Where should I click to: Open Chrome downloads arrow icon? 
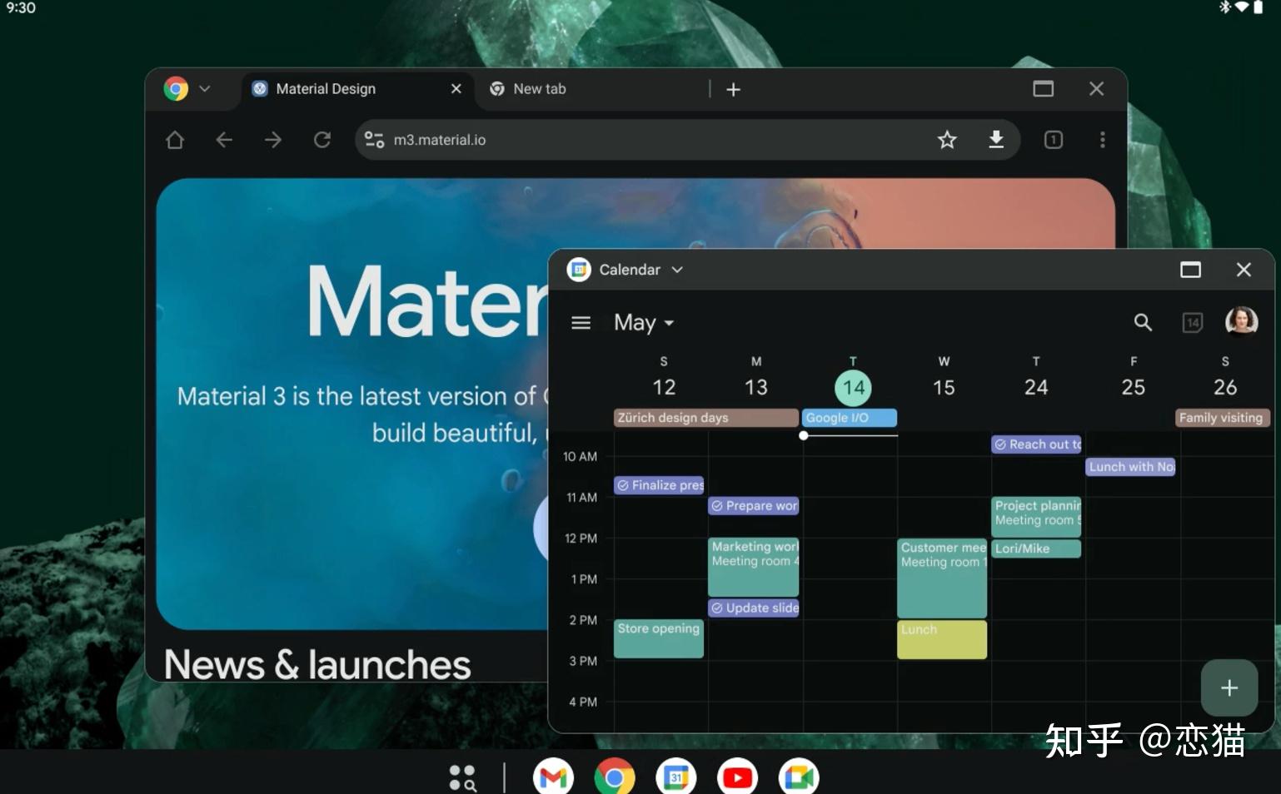coord(996,140)
